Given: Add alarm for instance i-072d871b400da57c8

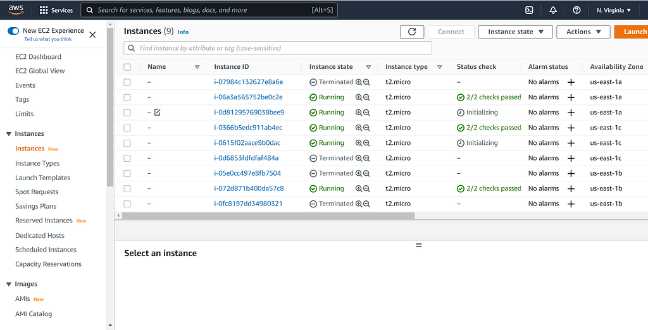Looking at the screenshot, I should [571, 189].
